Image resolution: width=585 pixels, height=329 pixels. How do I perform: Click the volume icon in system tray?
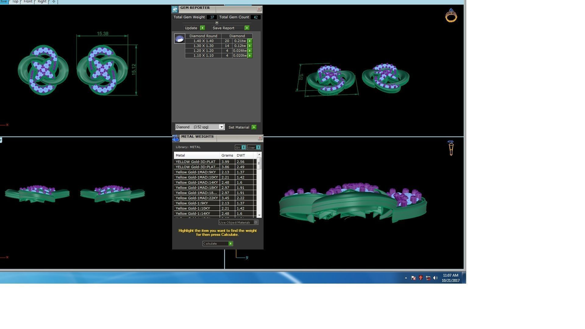tap(435, 278)
